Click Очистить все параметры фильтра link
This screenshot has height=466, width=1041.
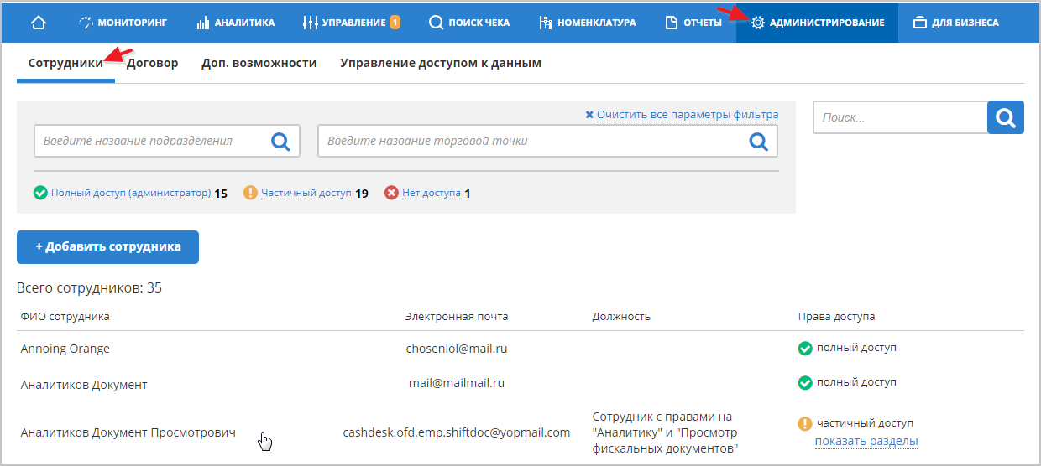point(687,115)
